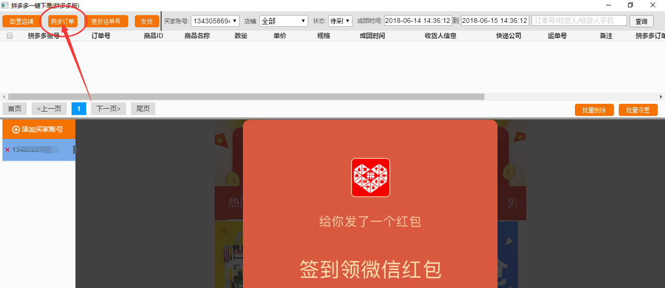Click the 商品ID column header
The height and width of the screenshot is (288, 665).
coord(153,36)
